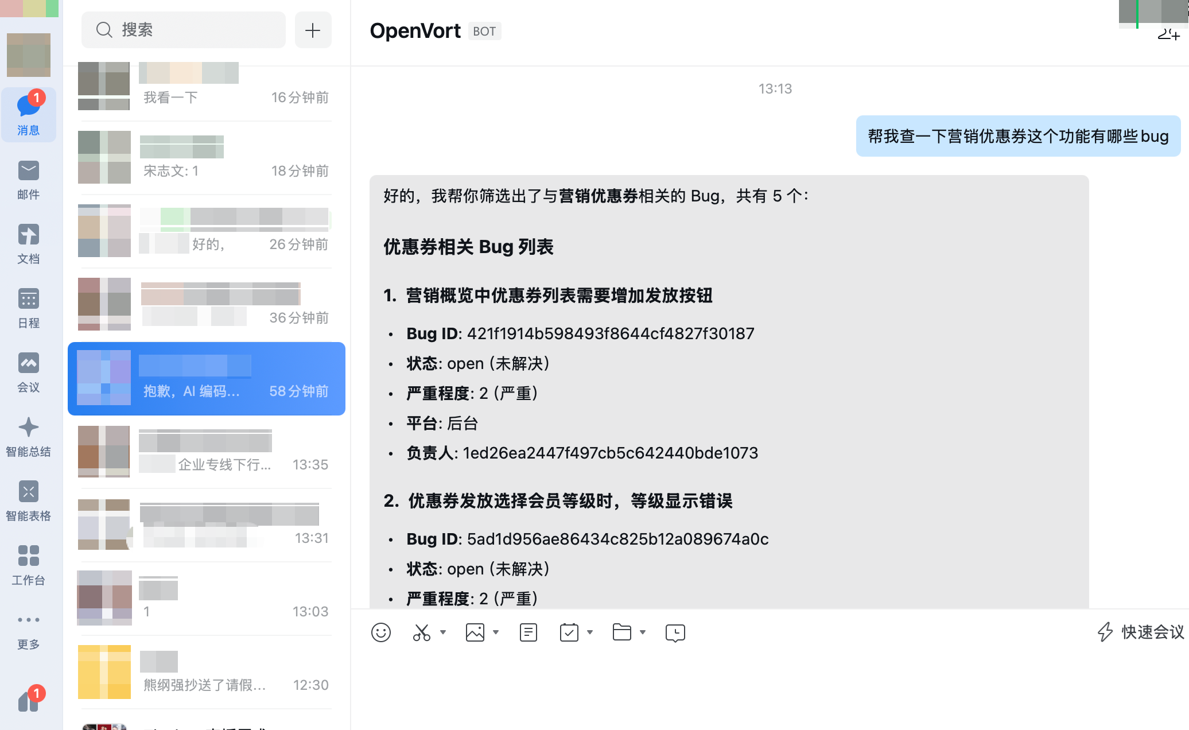1189x730 pixels.
Task: Open the emoji picker
Action: click(x=381, y=632)
